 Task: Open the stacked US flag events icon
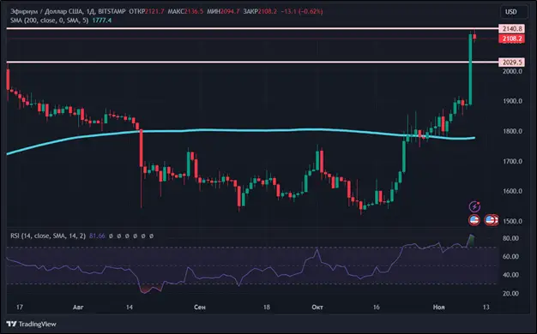pyautogui.click(x=492, y=220)
